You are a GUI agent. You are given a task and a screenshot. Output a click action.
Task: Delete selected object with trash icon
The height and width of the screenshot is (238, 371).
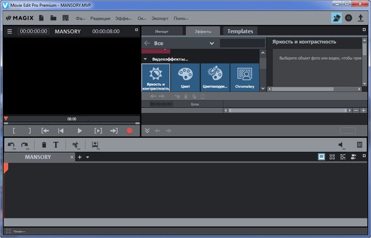[44, 145]
